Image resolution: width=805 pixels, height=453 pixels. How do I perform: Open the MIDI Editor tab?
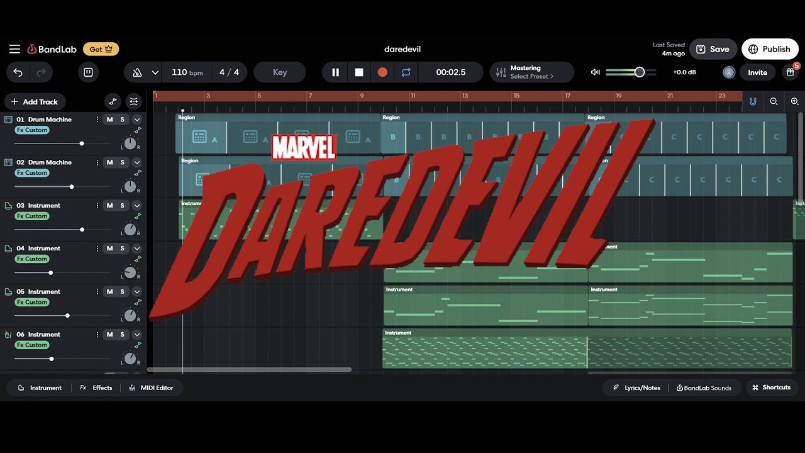(151, 388)
